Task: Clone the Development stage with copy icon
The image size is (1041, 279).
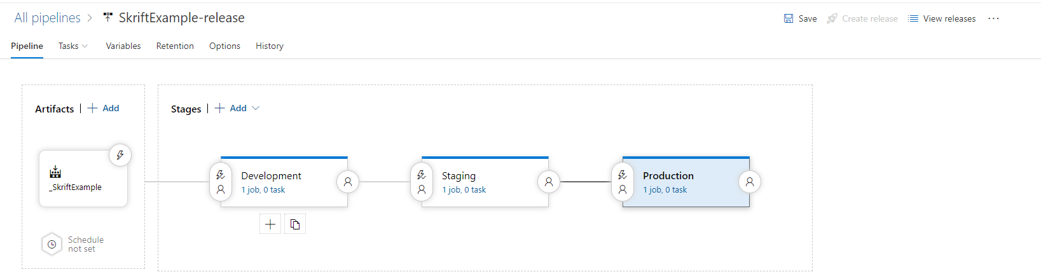Action: 295,224
